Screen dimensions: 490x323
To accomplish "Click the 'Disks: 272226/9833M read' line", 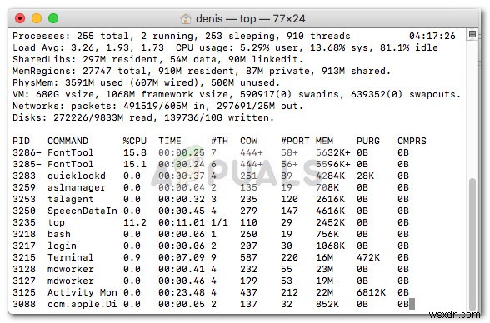I will tap(143, 117).
